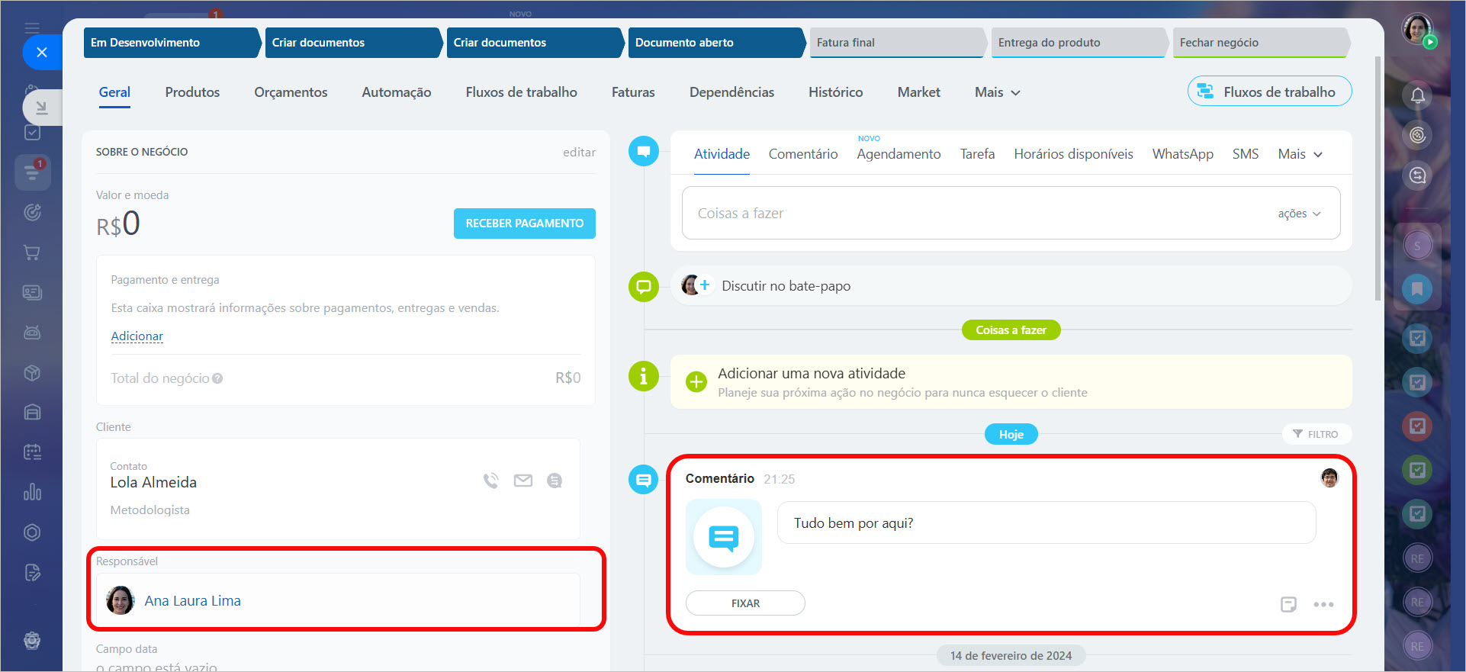Open the Faturas tab
The width and height of the screenshot is (1466, 672).
pos(633,92)
